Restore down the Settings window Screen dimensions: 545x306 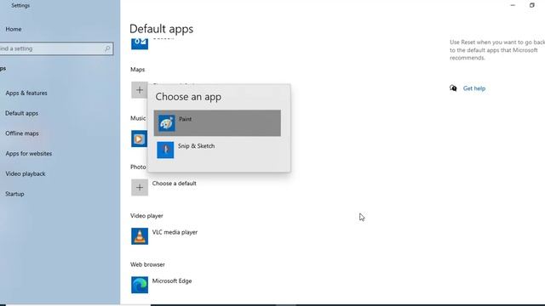click(531, 5)
